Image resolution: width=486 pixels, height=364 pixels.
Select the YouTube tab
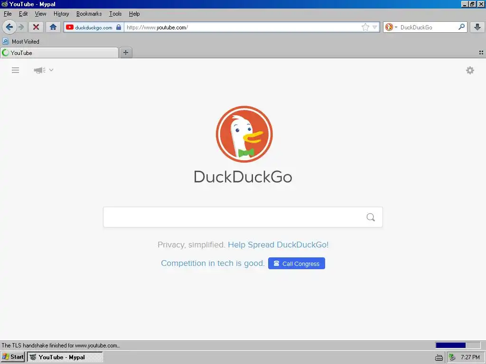[x=59, y=53]
